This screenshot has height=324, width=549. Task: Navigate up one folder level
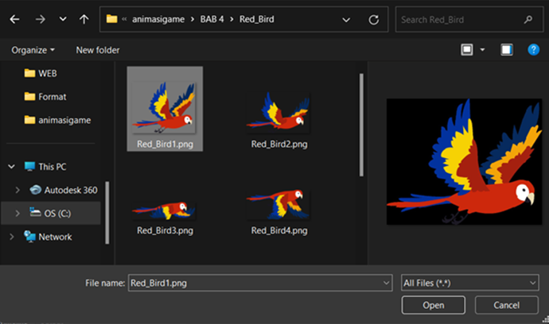tap(84, 19)
